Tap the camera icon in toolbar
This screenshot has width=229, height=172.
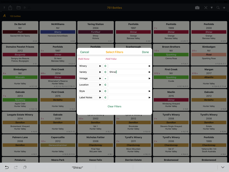point(197,7)
